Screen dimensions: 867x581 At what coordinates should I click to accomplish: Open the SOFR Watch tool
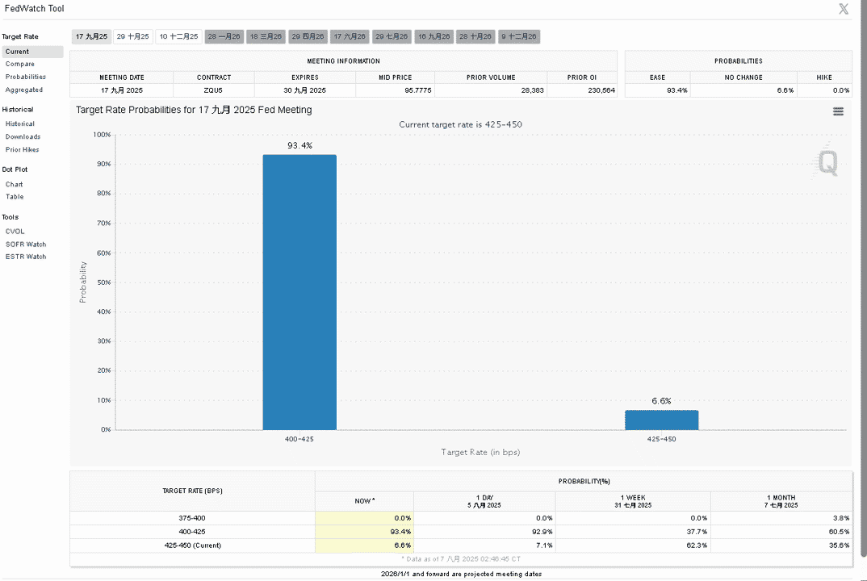(x=26, y=245)
